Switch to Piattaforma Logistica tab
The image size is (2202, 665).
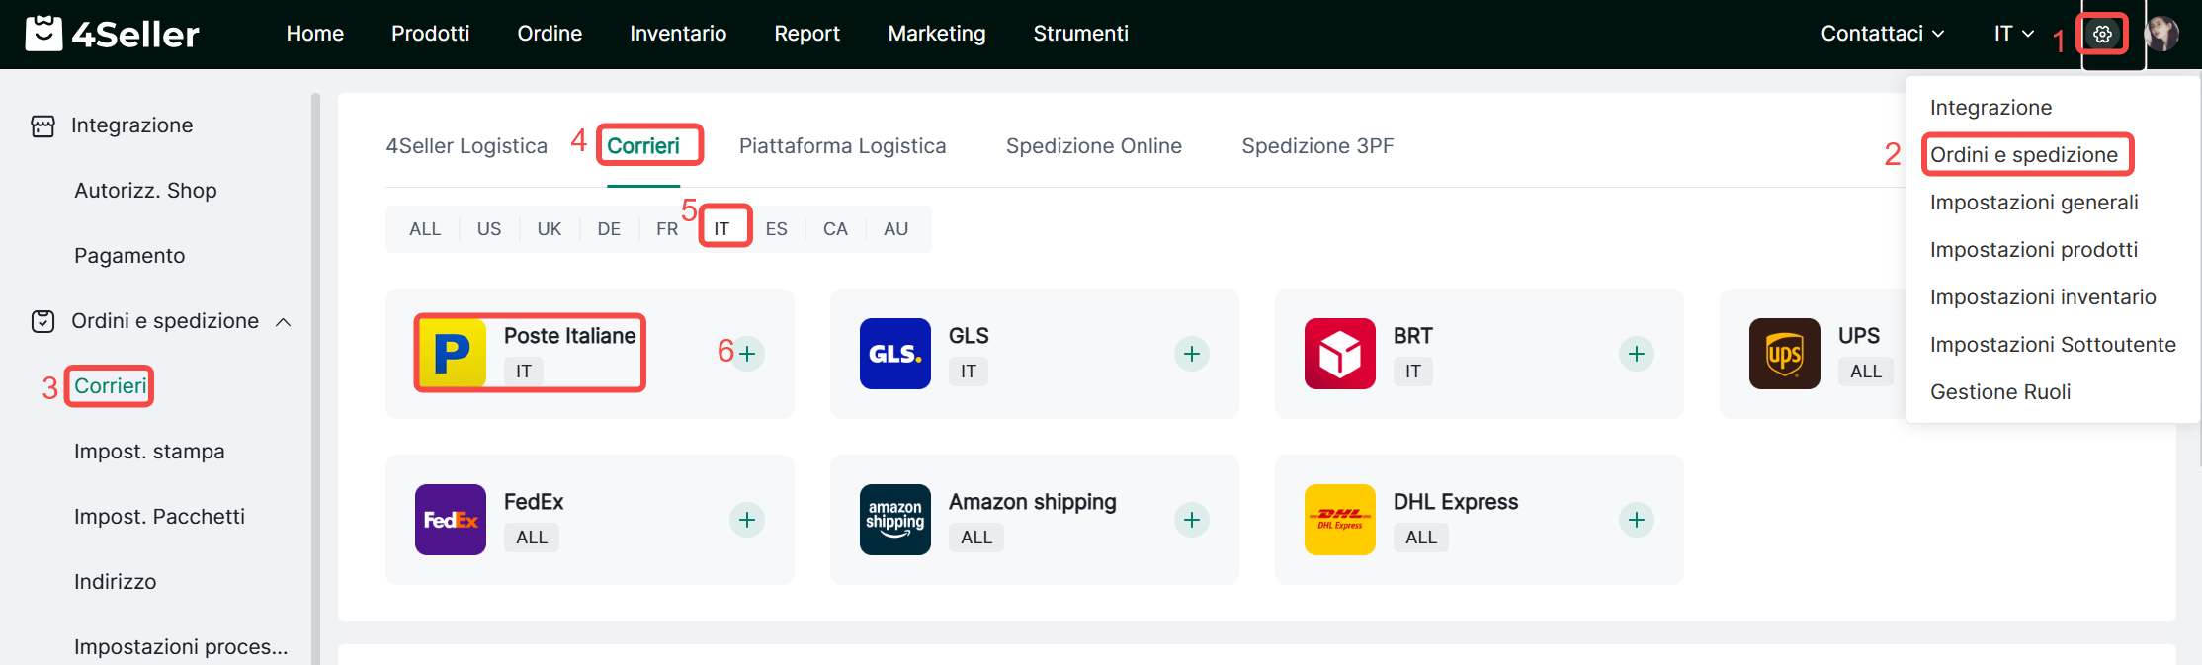click(x=842, y=146)
